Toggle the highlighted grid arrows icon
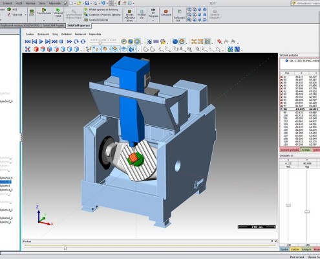This screenshot has height=259, width=320. [x=208, y=41]
